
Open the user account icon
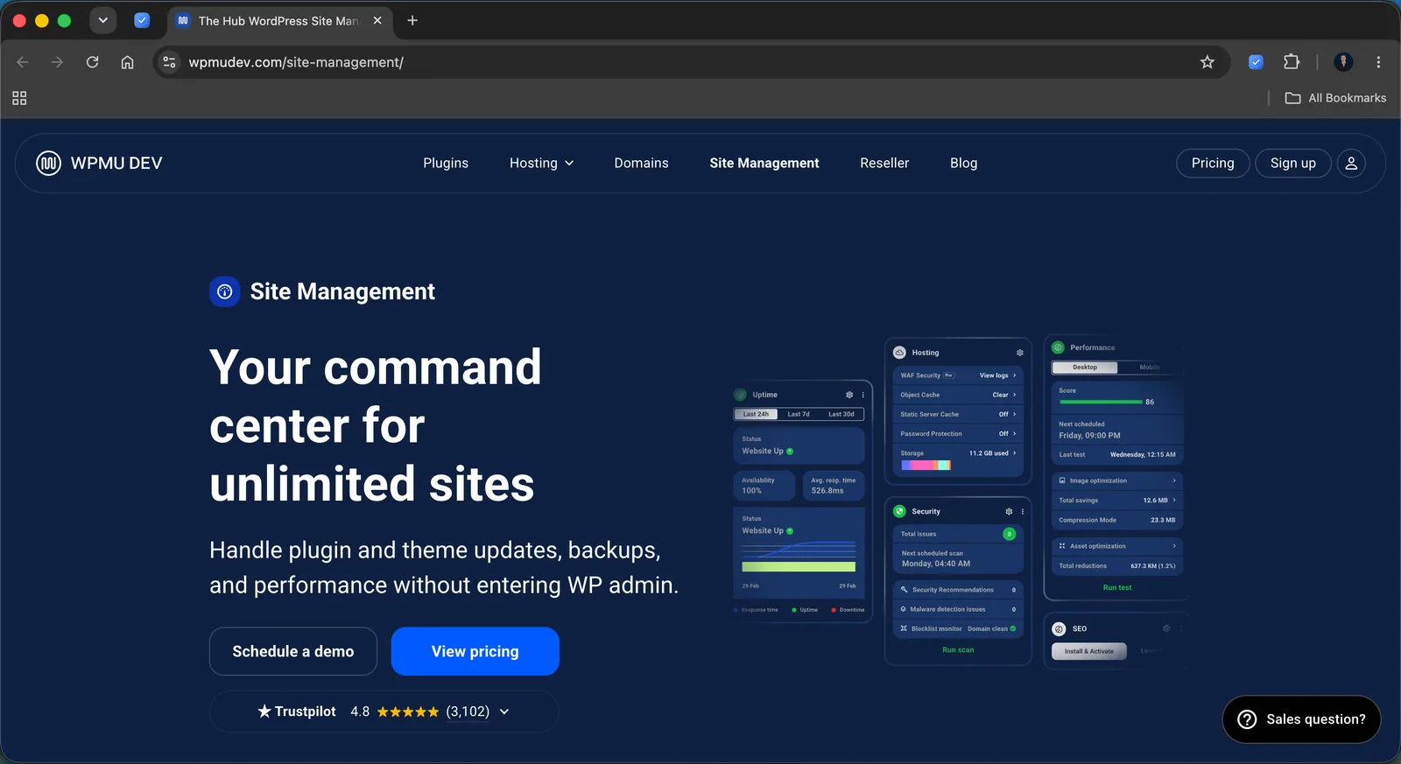1351,163
